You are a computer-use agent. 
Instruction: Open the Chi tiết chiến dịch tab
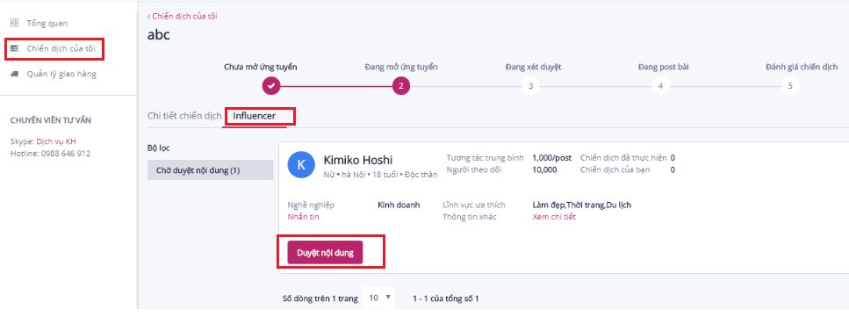point(184,115)
